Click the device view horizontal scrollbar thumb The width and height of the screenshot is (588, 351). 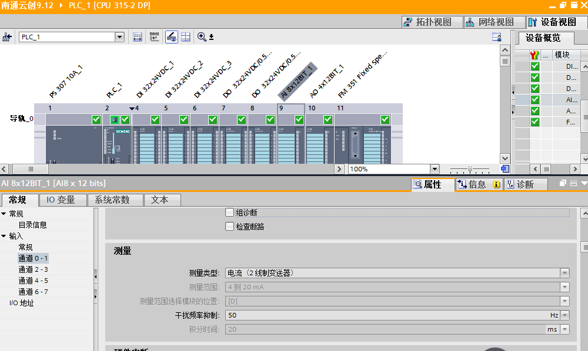tap(31, 169)
